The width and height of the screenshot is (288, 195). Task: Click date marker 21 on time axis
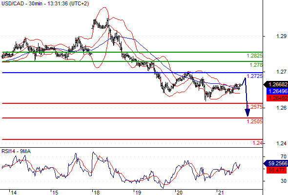tap(221, 193)
